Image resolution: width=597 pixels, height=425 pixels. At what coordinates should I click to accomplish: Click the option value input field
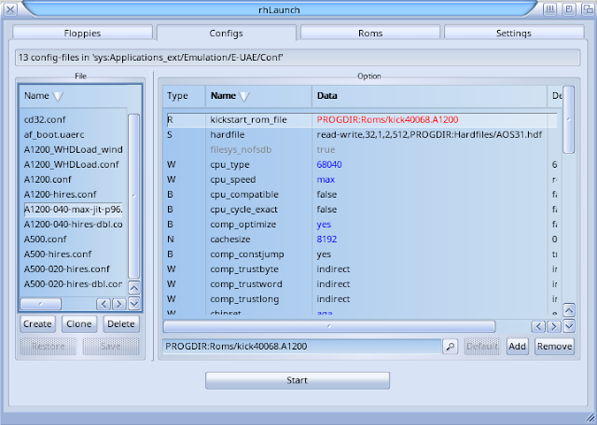(x=302, y=346)
